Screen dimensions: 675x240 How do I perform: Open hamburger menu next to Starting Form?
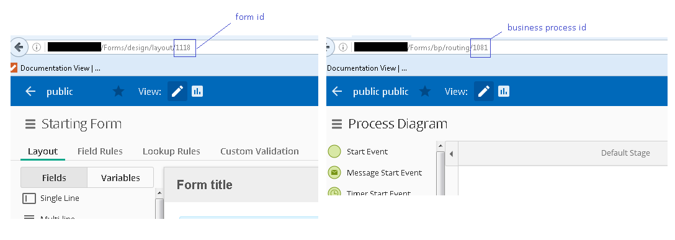click(30, 124)
